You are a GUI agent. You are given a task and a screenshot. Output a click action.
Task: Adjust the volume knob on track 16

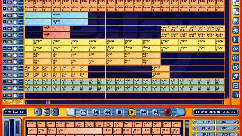coord(15,88)
